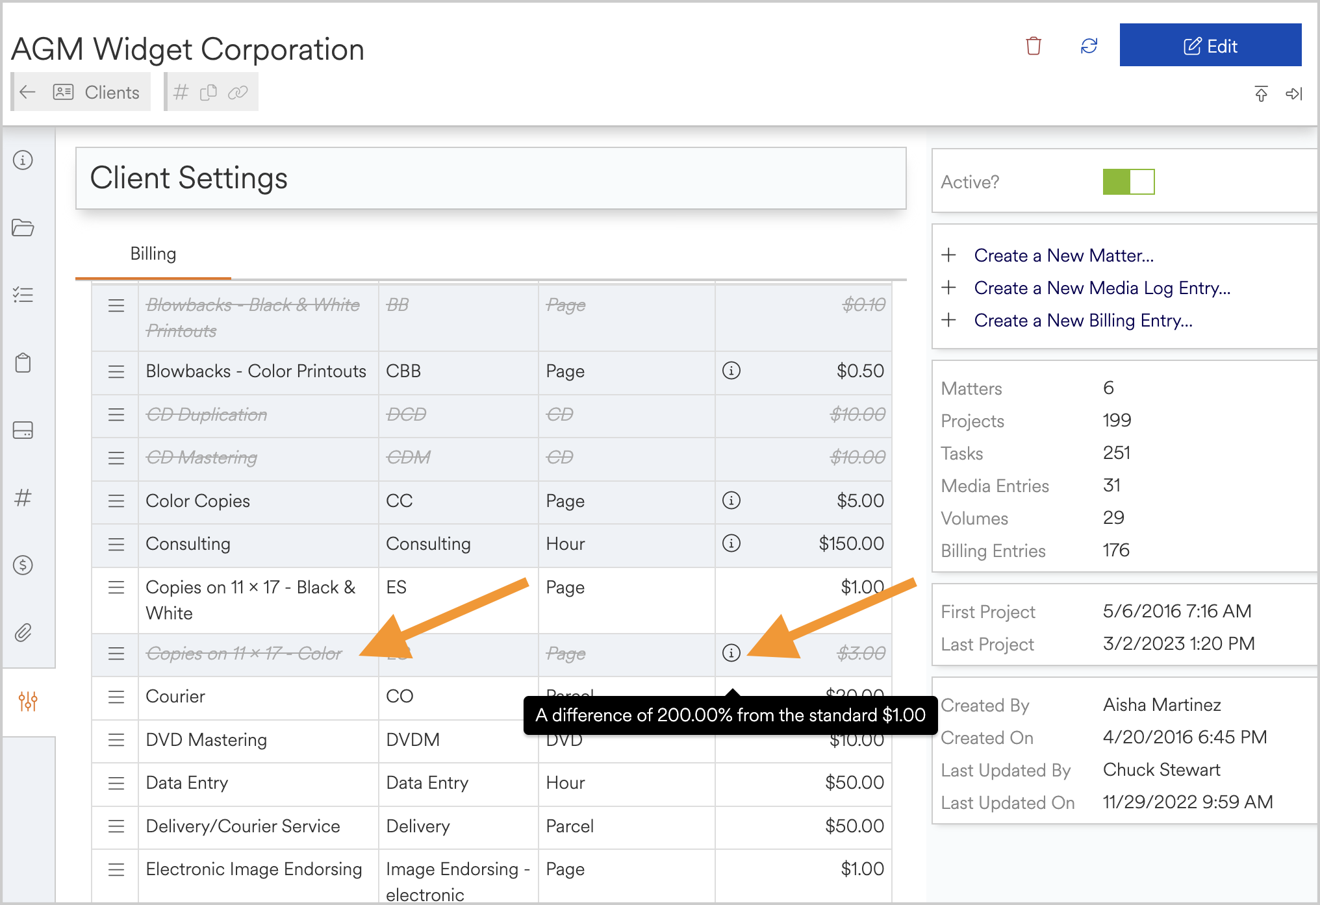
Task: Click the Data Entry $50.00 rate
Action: 854,782
